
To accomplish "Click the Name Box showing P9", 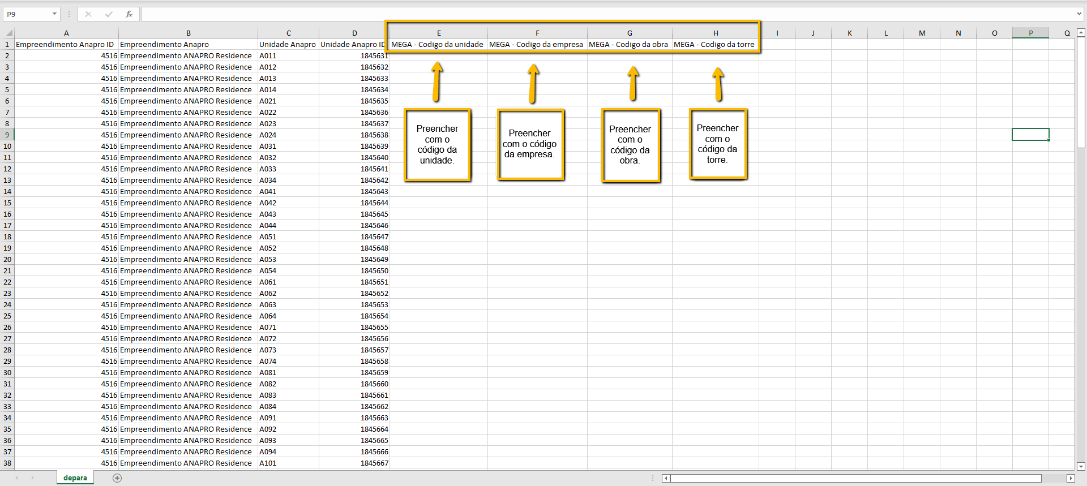I will click(x=27, y=14).
